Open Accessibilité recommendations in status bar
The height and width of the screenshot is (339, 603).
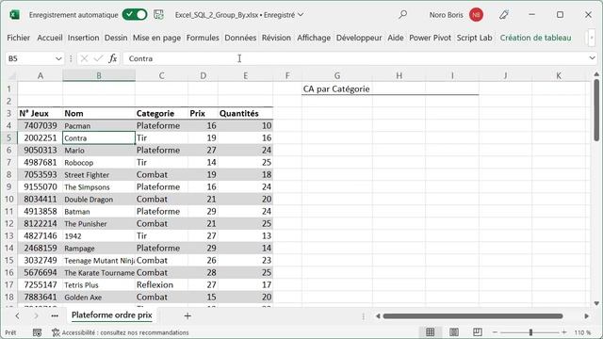pos(121,332)
